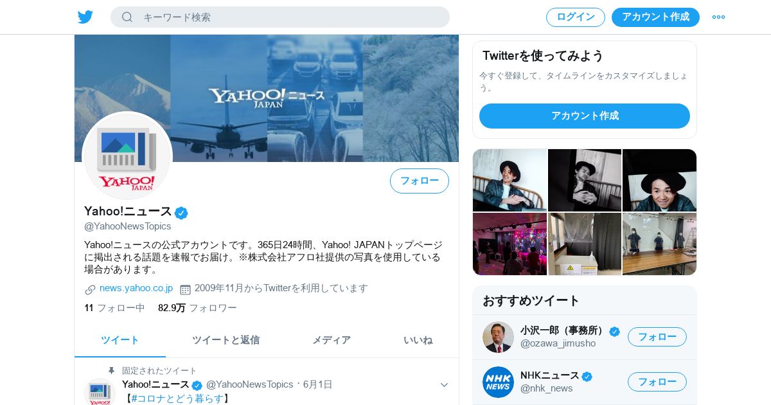Click the verified badge beside Yahoo!ニュース name
Screen dimensions: 771x405
point(181,213)
